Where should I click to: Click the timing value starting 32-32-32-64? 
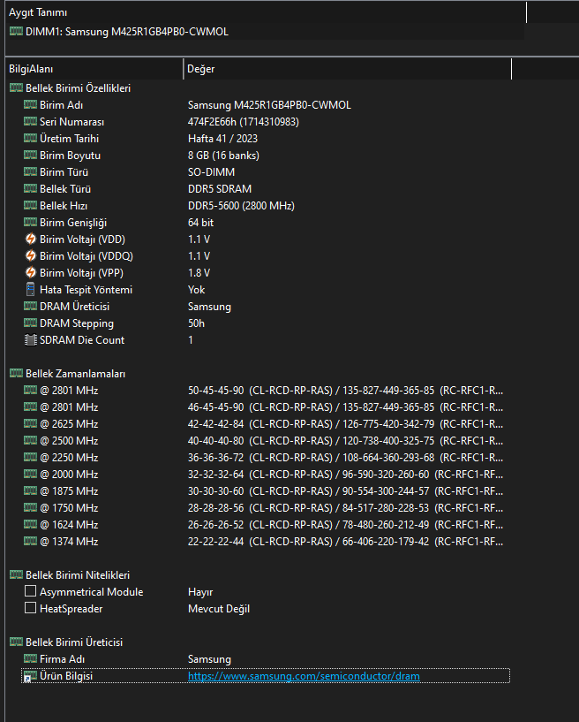(x=345, y=475)
